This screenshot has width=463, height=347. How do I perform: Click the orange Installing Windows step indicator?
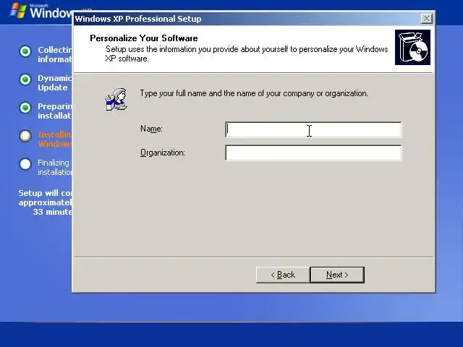25,136
